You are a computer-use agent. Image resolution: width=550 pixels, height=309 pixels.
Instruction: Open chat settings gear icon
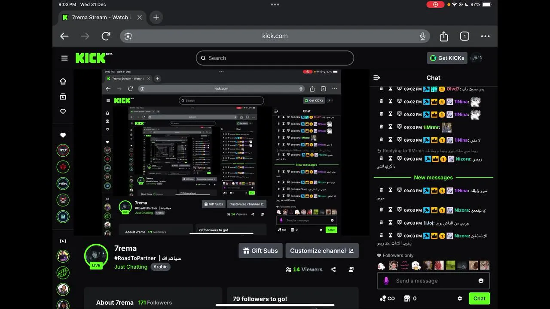coord(460,298)
